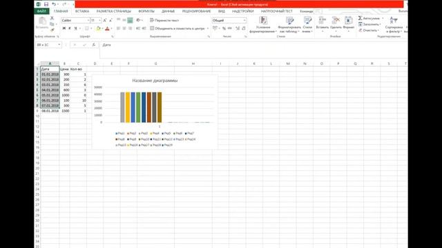Change the text orientation

tap(138, 20)
